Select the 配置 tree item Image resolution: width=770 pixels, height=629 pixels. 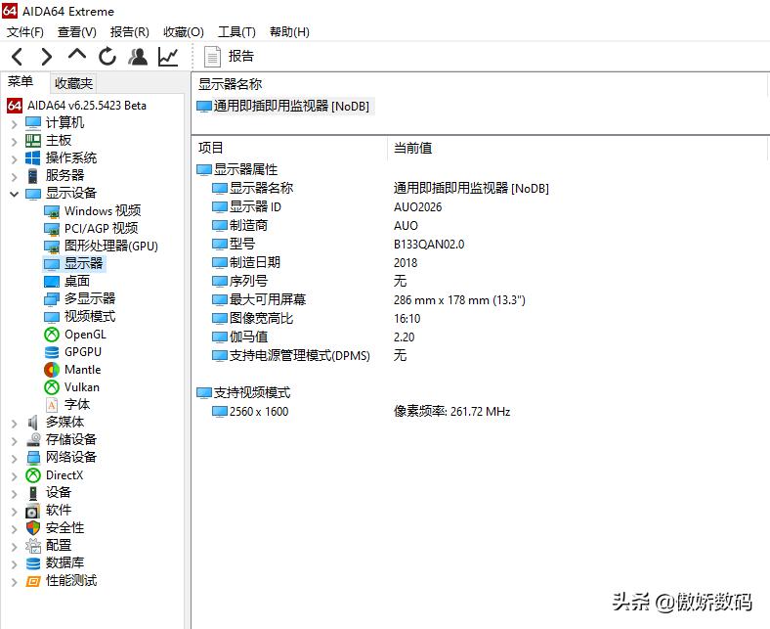coord(59,546)
